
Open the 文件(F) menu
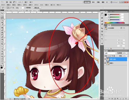[x=3, y=5]
